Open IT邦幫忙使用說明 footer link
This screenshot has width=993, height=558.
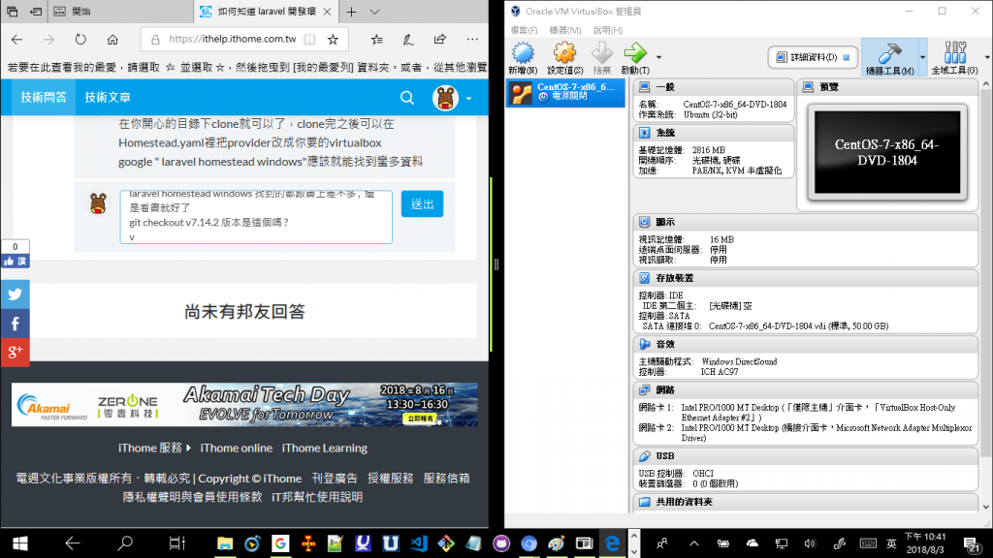[317, 497]
